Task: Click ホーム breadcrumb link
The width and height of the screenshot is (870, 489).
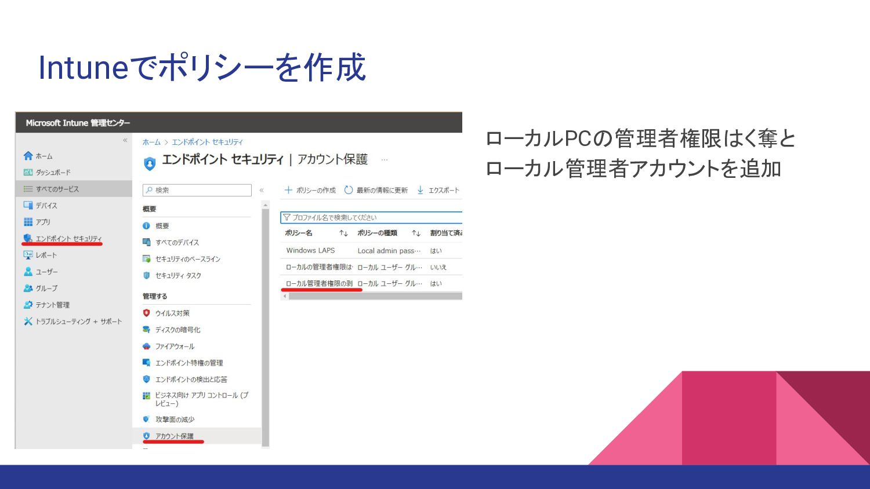Action: pos(151,142)
